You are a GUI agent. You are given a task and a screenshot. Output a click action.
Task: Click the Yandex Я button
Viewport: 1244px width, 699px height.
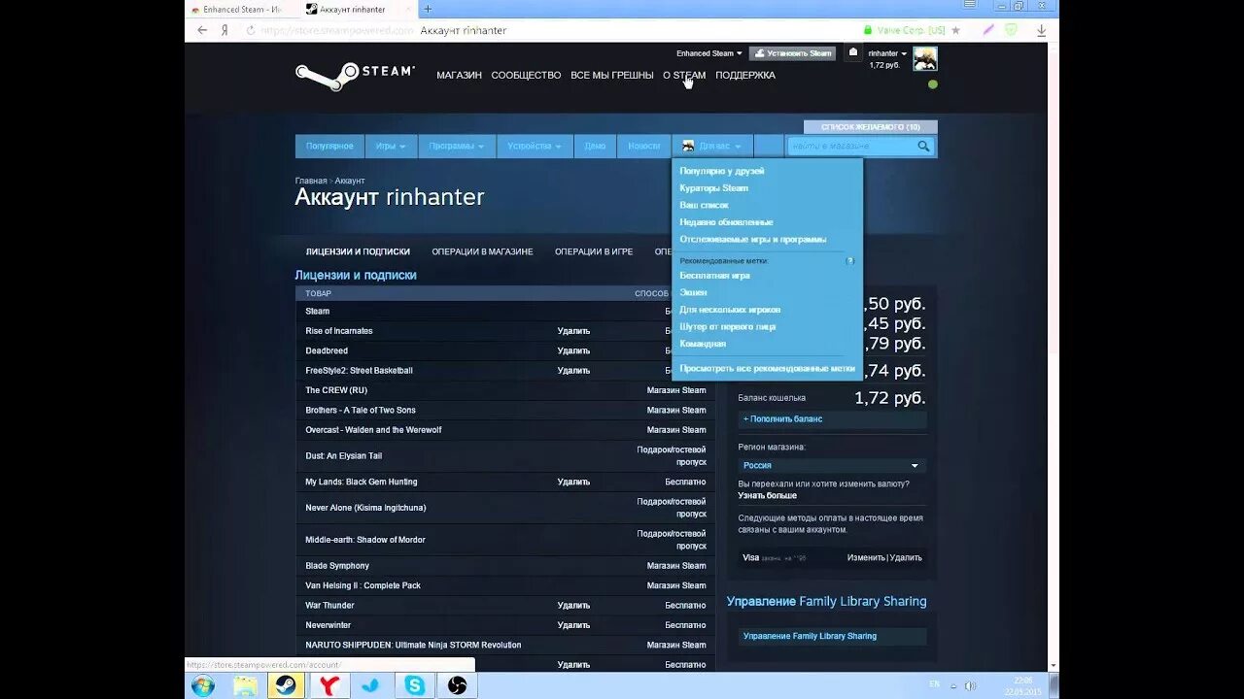(x=225, y=30)
